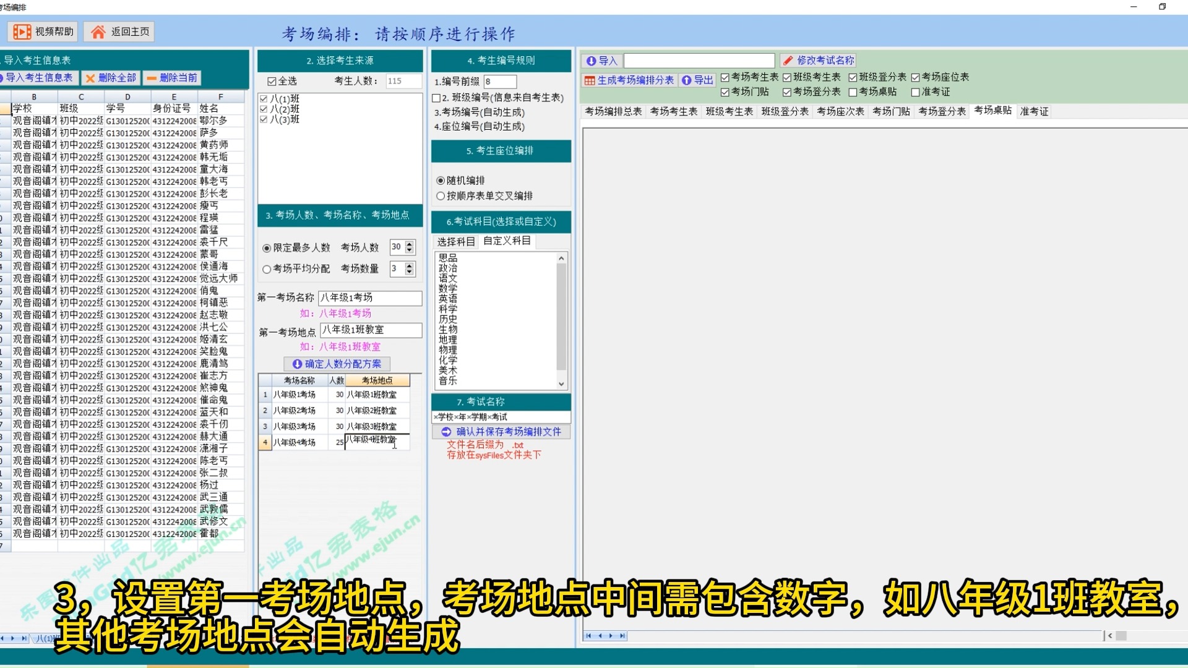Toggle 八(1)班 class checkbox
Viewport: 1188px width, 668px height.
(x=264, y=99)
